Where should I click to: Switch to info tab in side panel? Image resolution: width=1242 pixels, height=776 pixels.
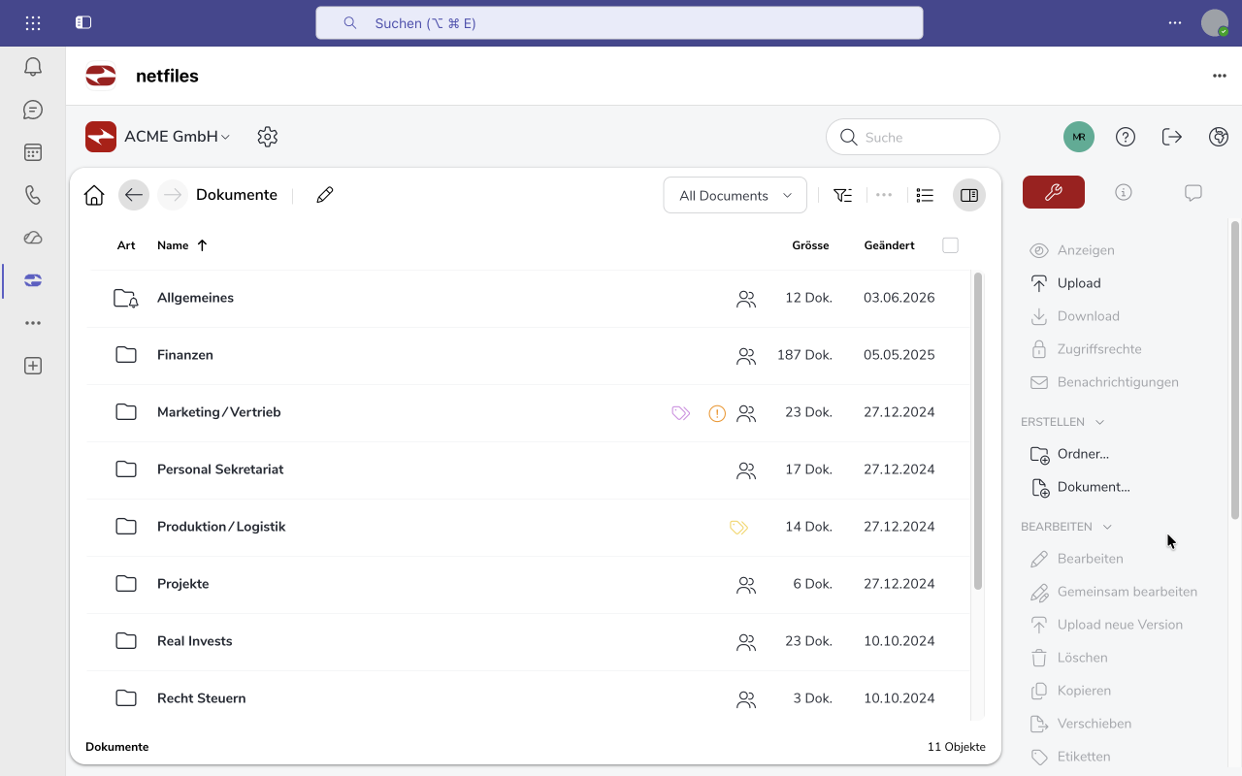[1124, 192]
